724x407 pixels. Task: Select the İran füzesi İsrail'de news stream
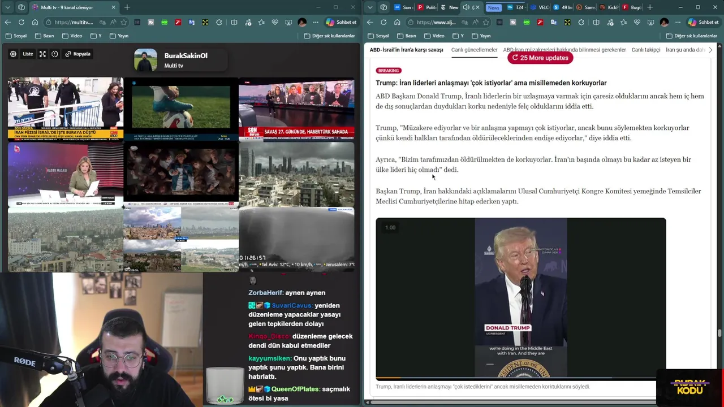click(66, 109)
